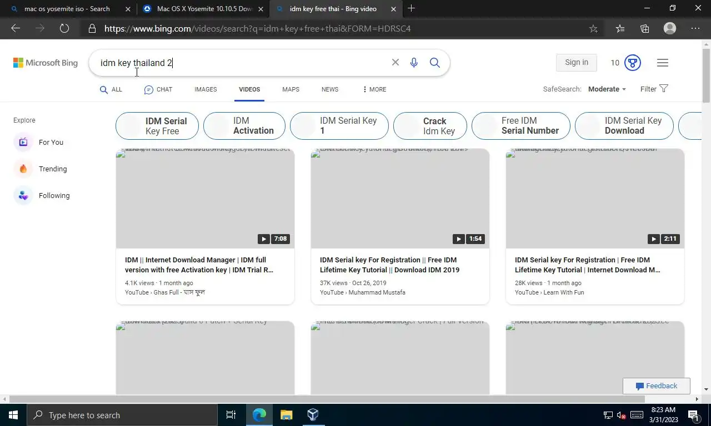Expand the SafeSearch Moderate dropdown
The image size is (711, 426).
607,89
